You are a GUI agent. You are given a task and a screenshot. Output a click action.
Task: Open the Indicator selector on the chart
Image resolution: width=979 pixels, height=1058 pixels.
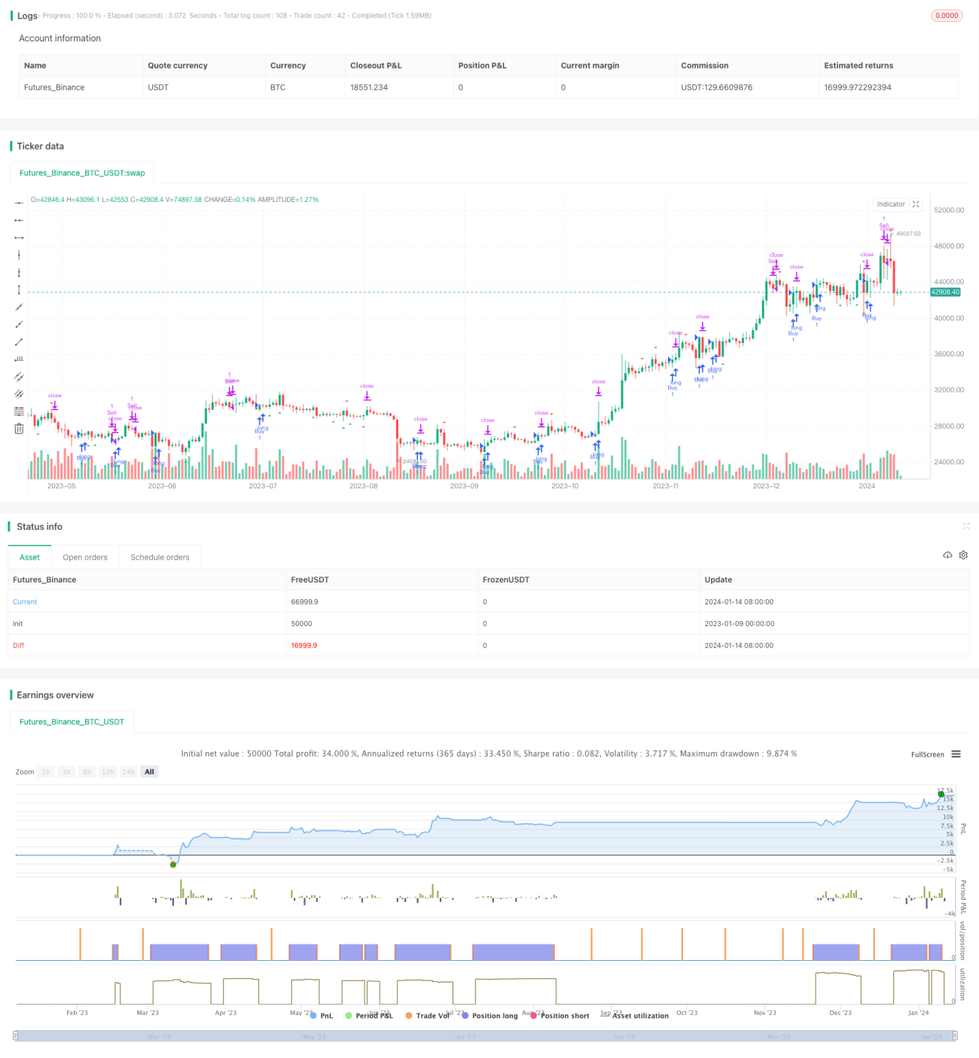pos(891,204)
